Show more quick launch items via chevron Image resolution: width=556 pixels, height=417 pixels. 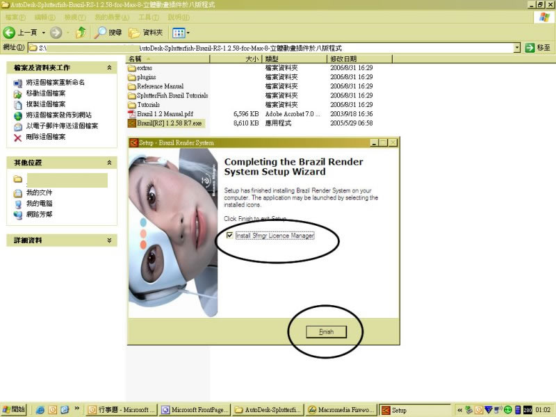(x=76, y=408)
